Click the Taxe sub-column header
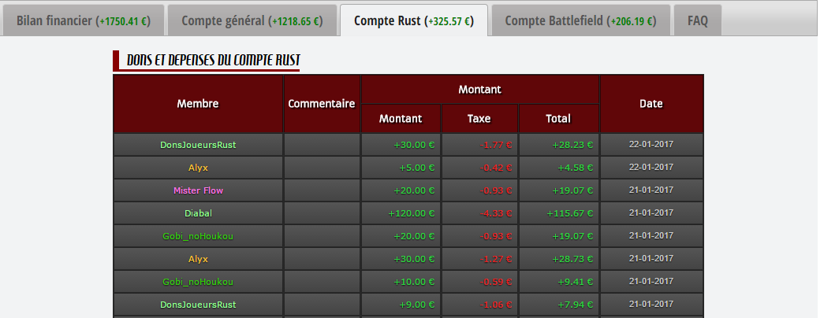 click(479, 119)
